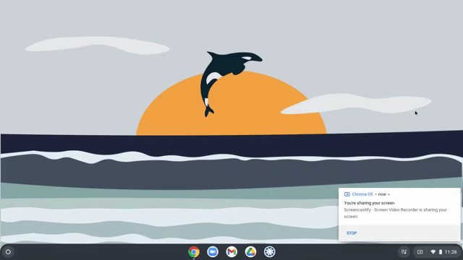Launch Google Chrome from the shelf
Viewport: 463px width, 260px height.
point(194,252)
